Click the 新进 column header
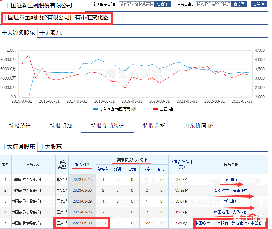The height and width of the screenshot is (229, 272). 118,169
